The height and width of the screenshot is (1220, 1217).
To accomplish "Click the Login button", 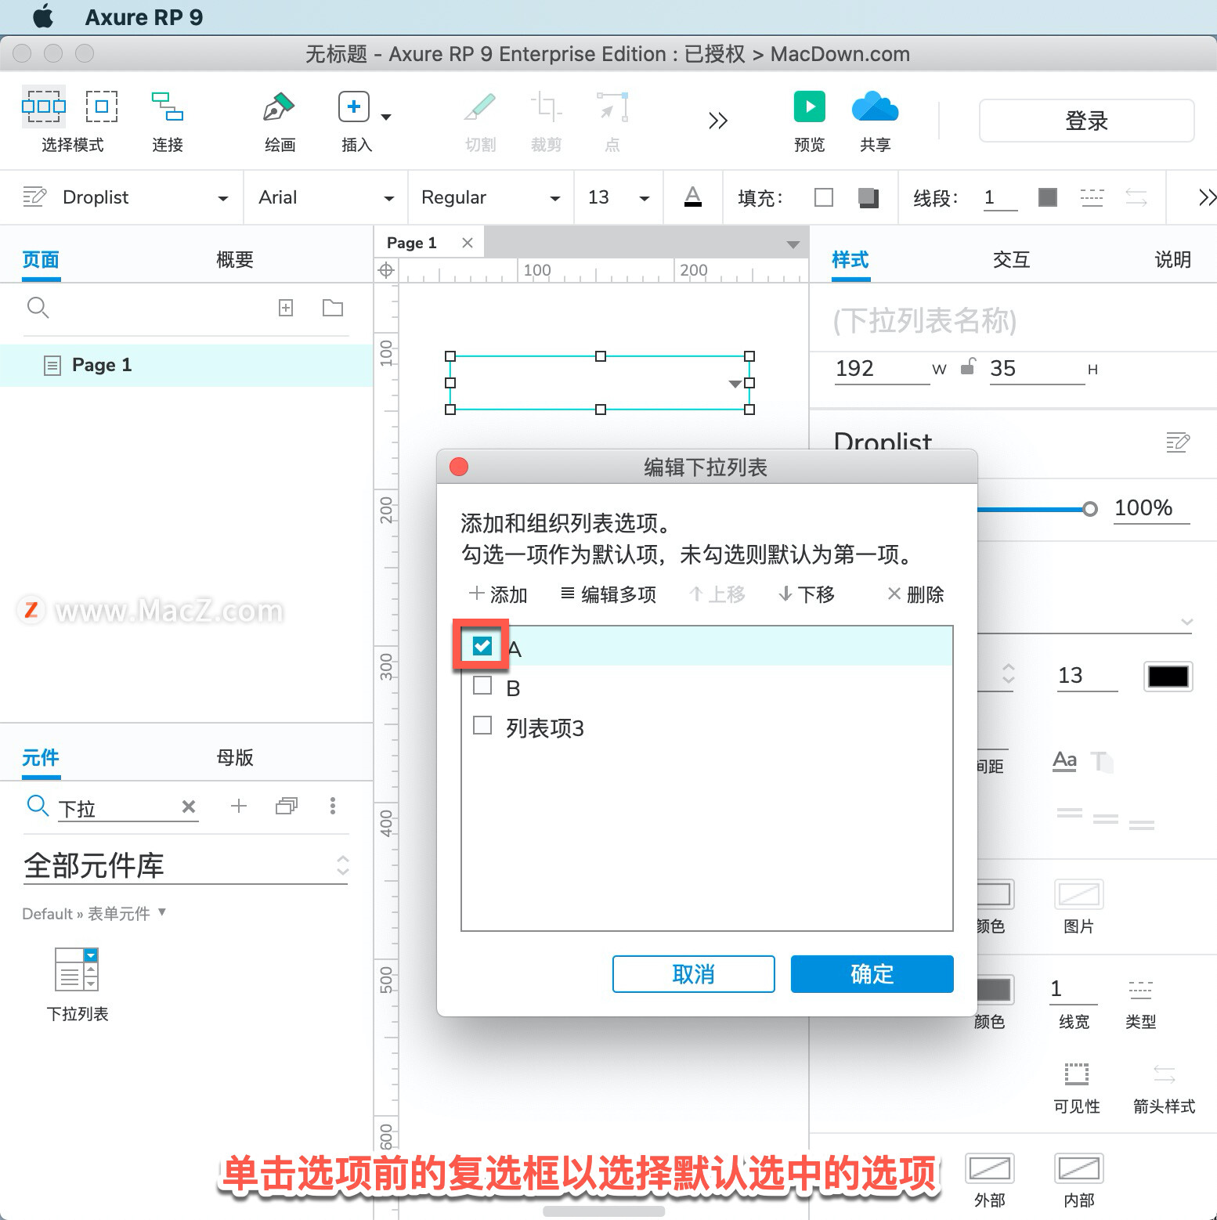I will click(1086, 121).
